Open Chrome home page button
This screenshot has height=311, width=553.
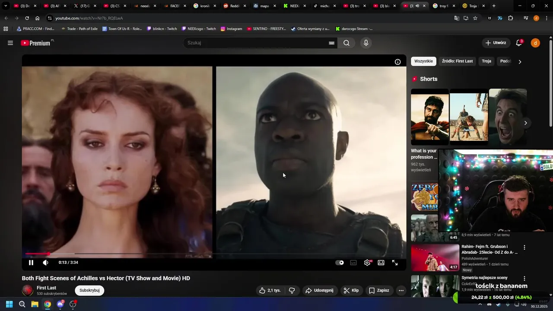coord(37,18)
